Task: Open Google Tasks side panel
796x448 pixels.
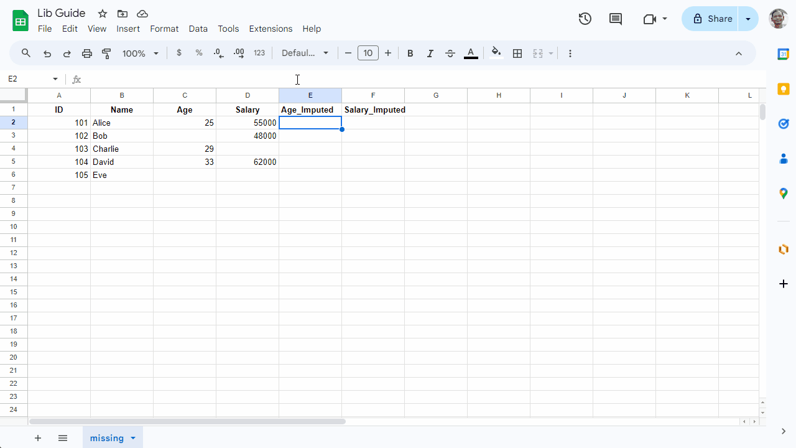Action: (x=784, y=124)
